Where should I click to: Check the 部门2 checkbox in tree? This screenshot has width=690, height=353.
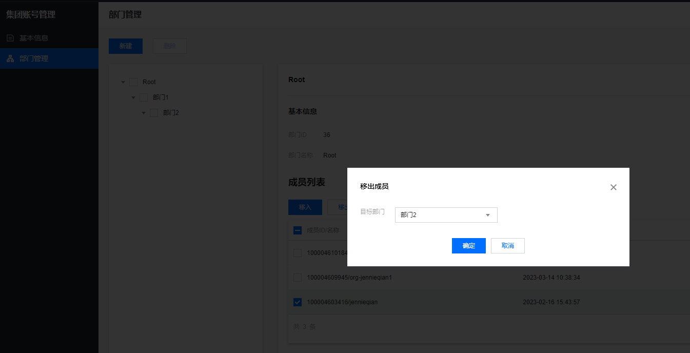pyautogui.click(x=154, y=113)
